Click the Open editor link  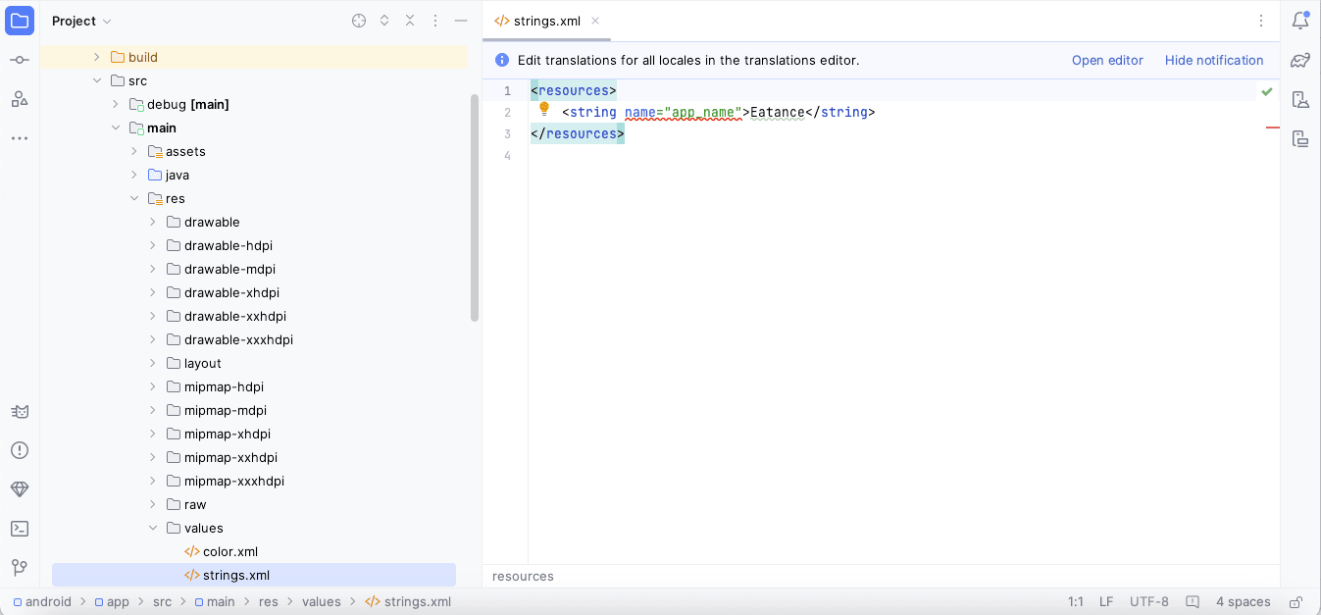point(1107,61)
